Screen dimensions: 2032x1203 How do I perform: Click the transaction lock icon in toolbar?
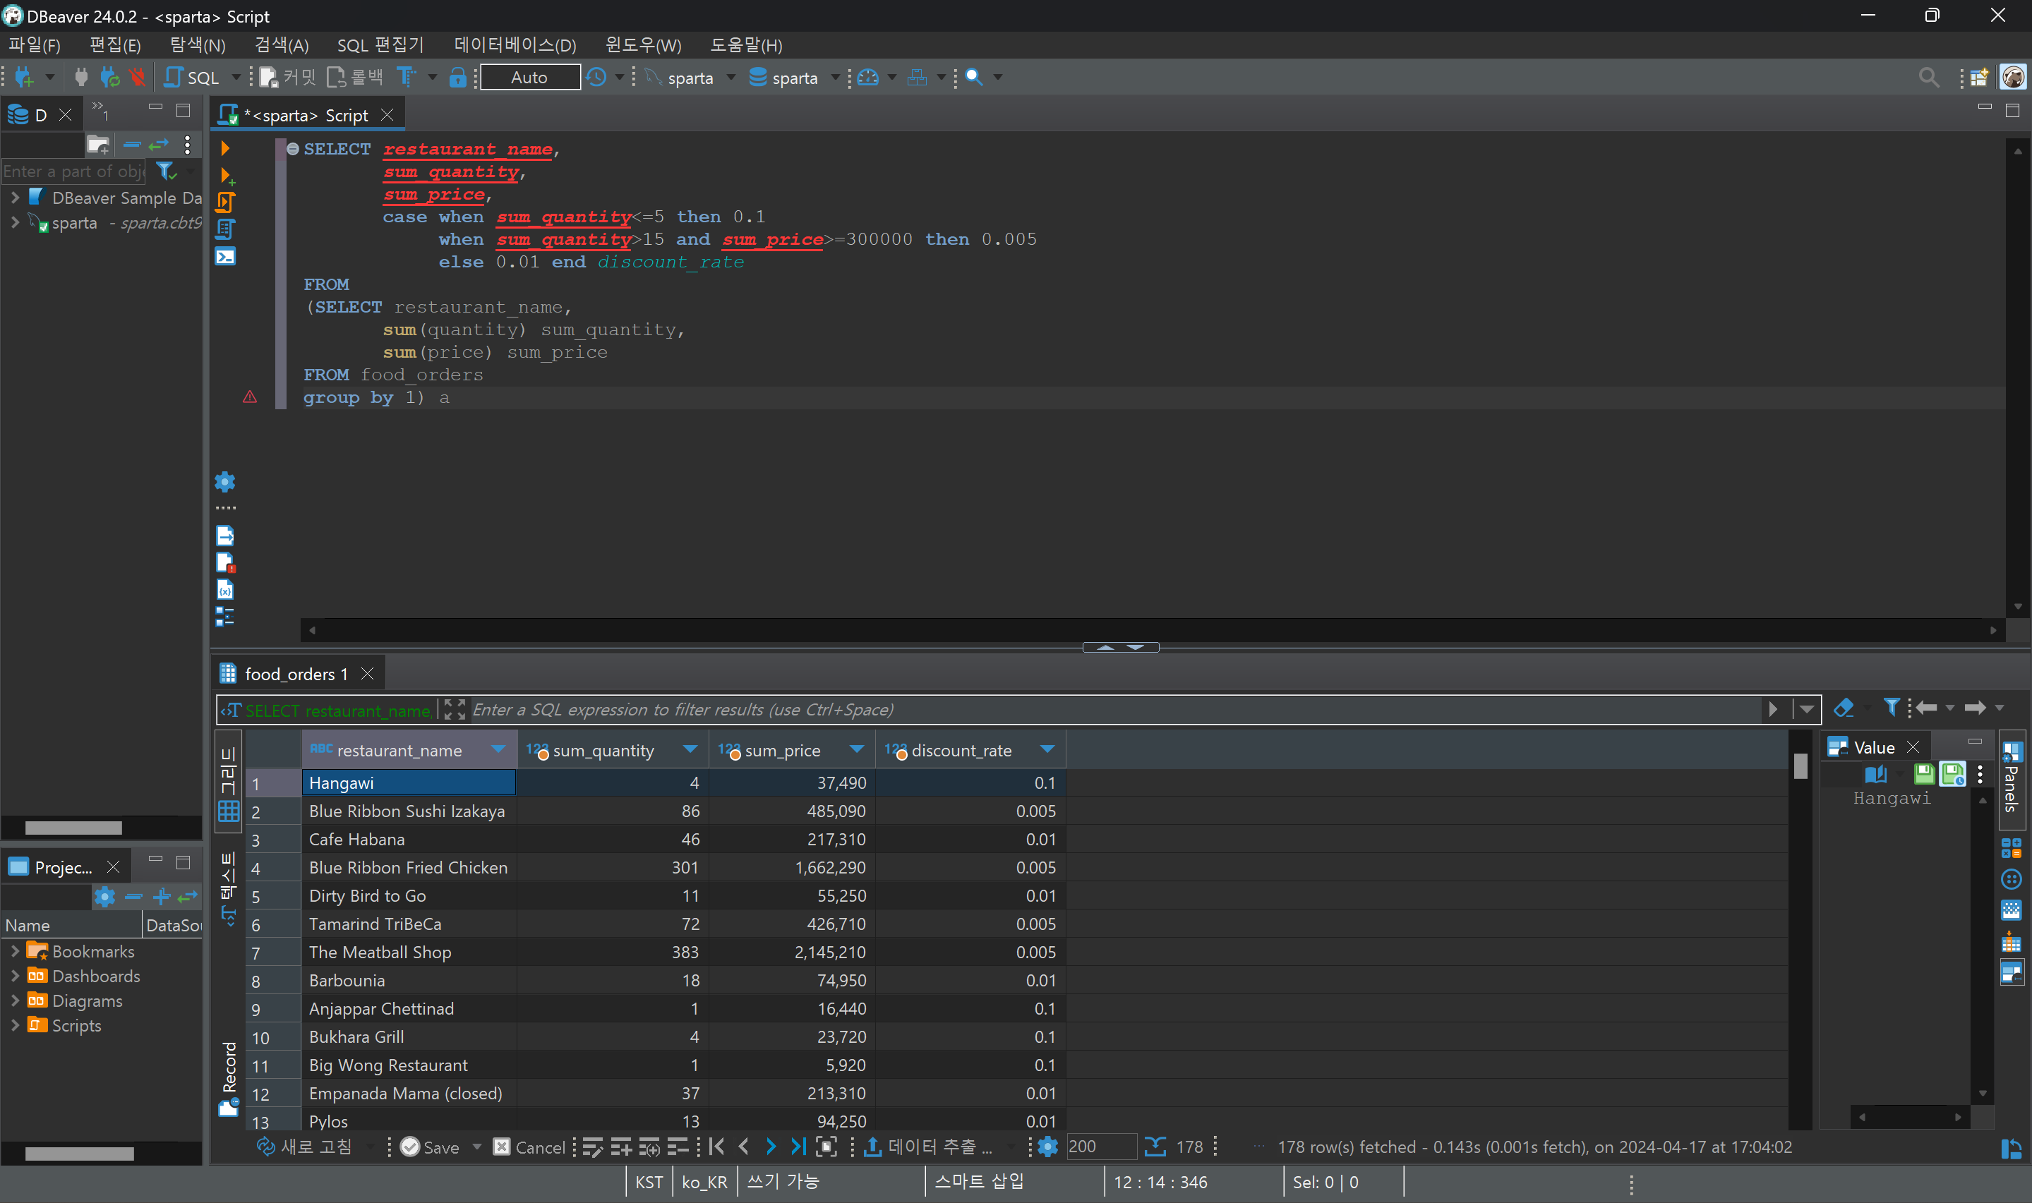pos(457,78)
